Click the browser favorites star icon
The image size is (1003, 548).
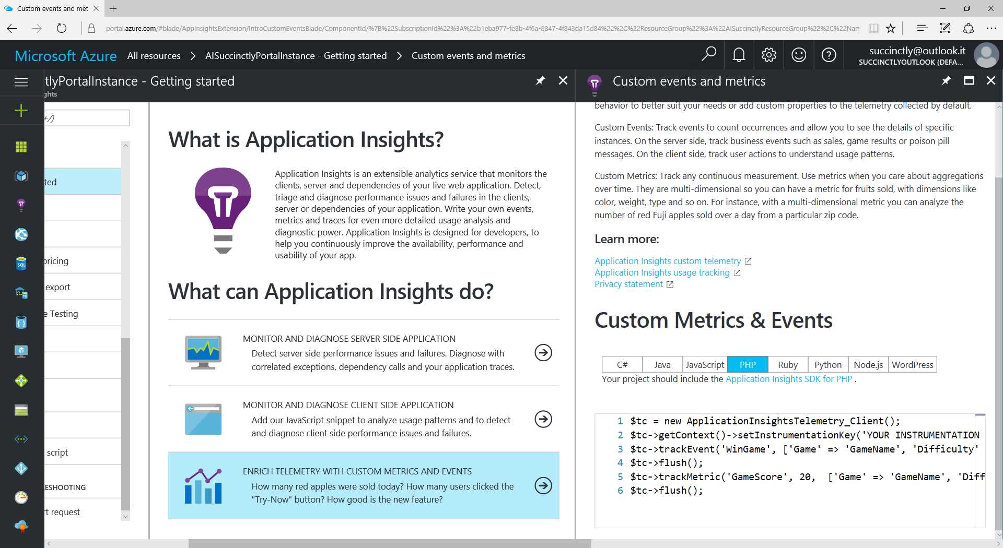coord(891,28)
